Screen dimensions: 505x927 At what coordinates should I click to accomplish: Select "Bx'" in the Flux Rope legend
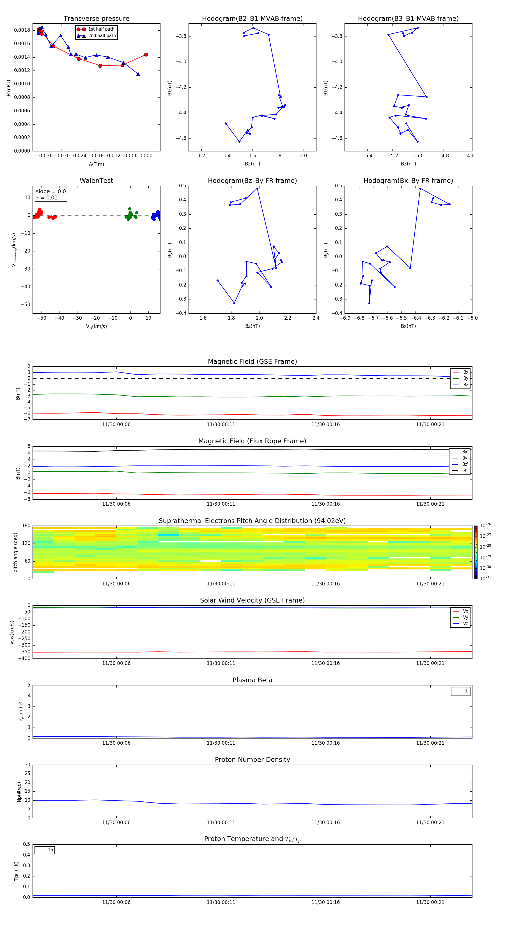(460, 452)
